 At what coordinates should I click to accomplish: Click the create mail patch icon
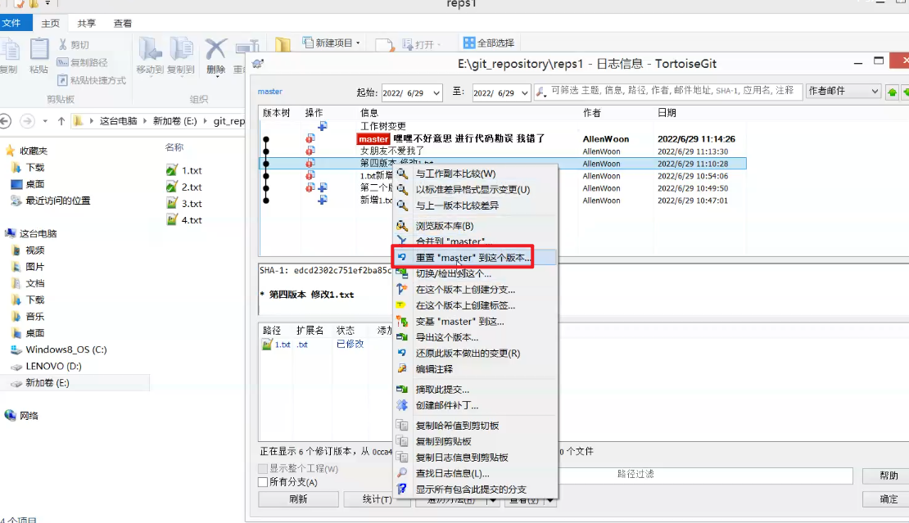tap(402, 405)
